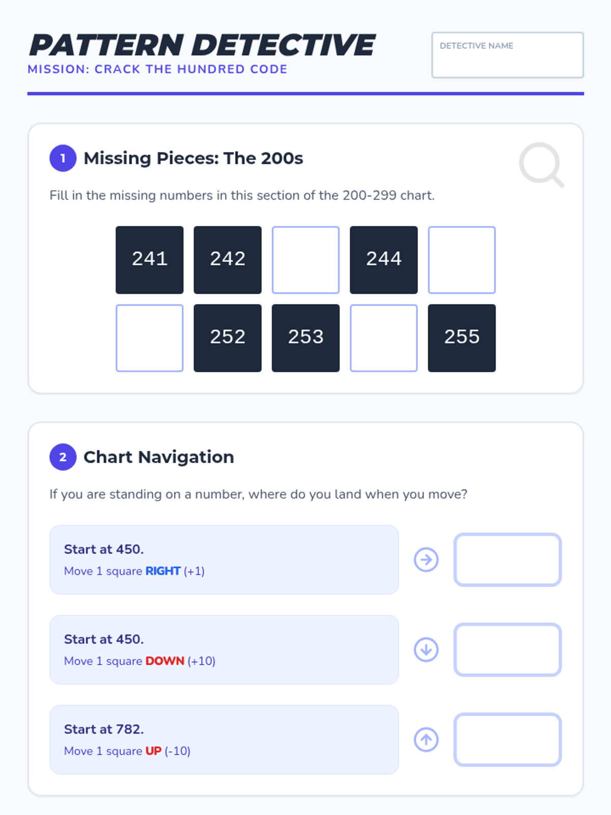Click answer box for move RIGHT from 450

[507, 560]
